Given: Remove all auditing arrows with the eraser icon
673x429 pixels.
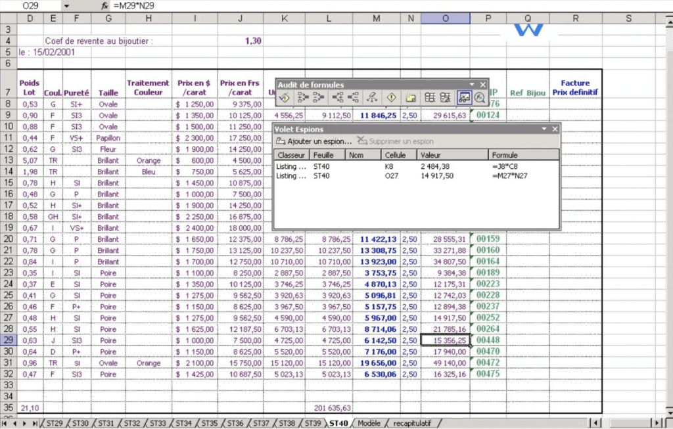Looking at the screenshot, I should 372,97.
